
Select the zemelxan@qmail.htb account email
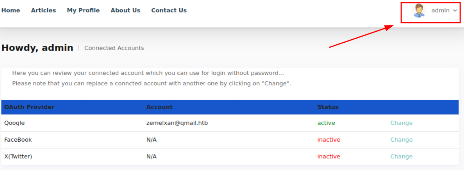click(177, 123)
